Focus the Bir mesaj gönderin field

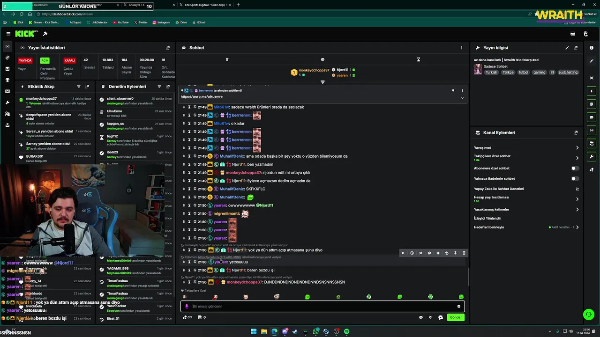[x=323, y=306]
